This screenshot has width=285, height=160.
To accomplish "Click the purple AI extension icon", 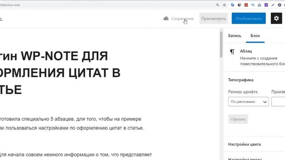I will (x=266, y=5).
